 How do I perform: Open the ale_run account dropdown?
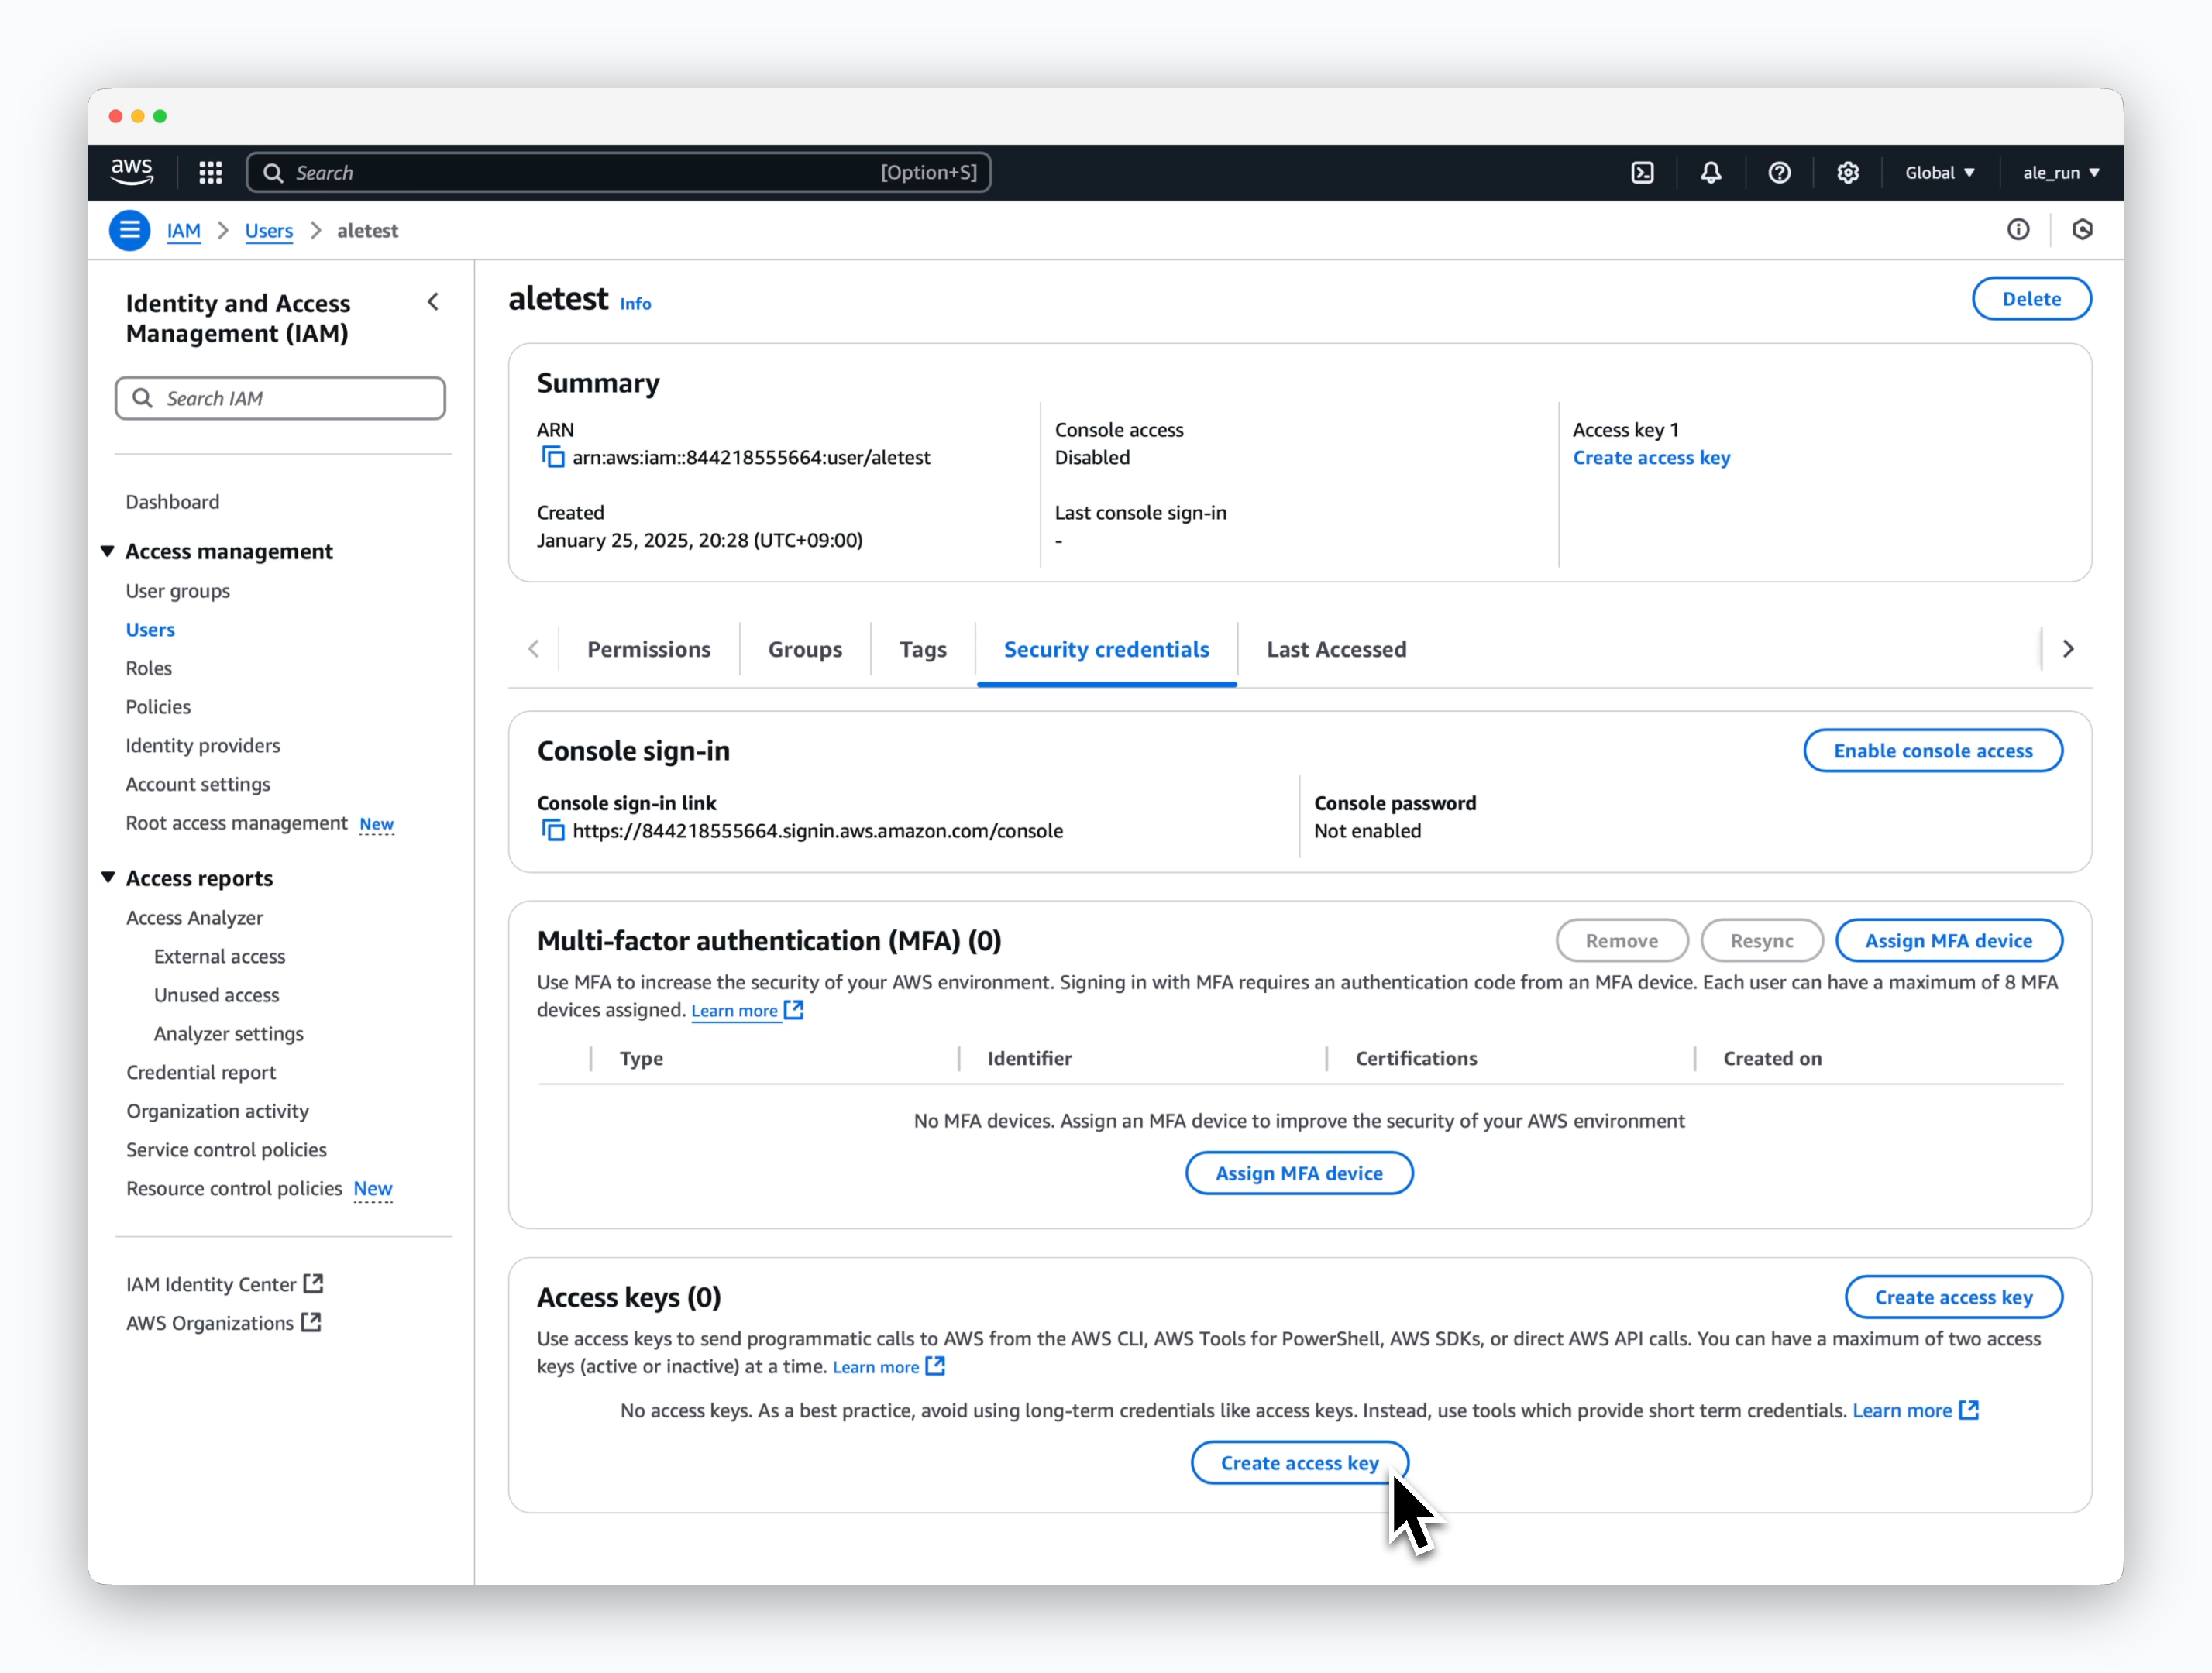(x=2061, y=173)
